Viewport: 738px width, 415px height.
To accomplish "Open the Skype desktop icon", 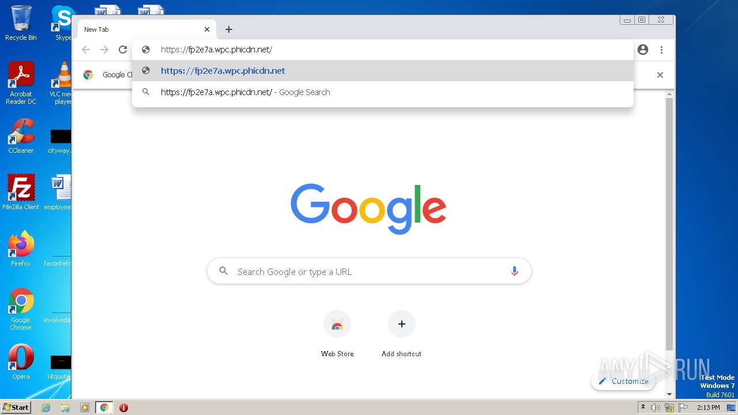I will click(62, 23).
